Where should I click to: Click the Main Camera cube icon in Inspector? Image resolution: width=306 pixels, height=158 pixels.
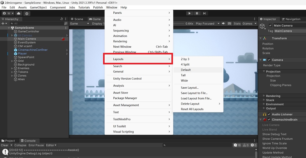(x=262, y=26)
